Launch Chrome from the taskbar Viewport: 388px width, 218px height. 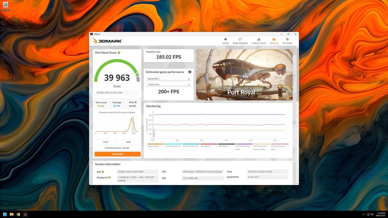18,214
